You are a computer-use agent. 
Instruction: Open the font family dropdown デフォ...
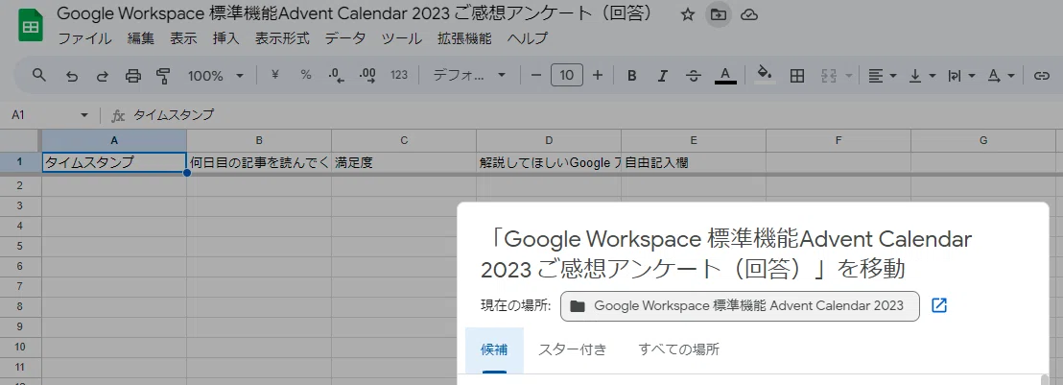pyautogui.click(x=469, y=76)
